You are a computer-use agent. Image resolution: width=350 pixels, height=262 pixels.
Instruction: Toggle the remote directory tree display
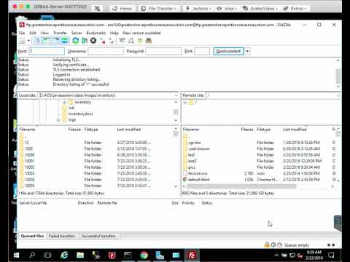click(55, 41)
